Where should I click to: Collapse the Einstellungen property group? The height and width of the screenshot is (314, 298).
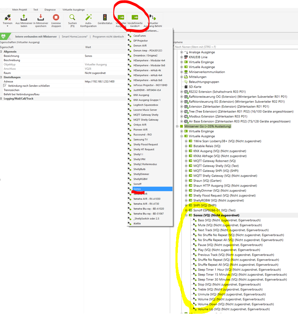[1, 77]
